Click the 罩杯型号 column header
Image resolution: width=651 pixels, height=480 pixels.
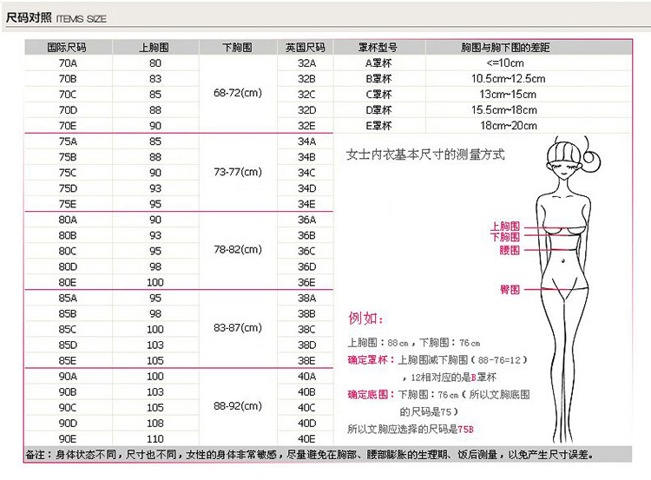point(378,47)
